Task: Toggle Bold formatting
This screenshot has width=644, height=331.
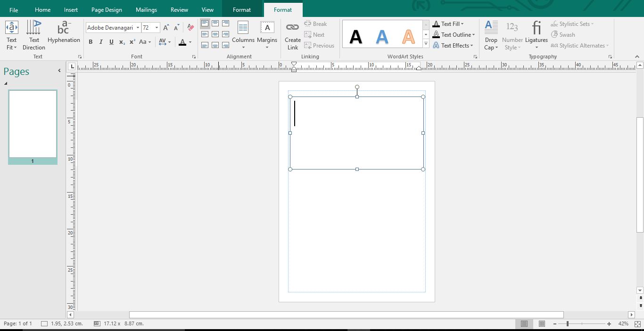Action: 91,42
